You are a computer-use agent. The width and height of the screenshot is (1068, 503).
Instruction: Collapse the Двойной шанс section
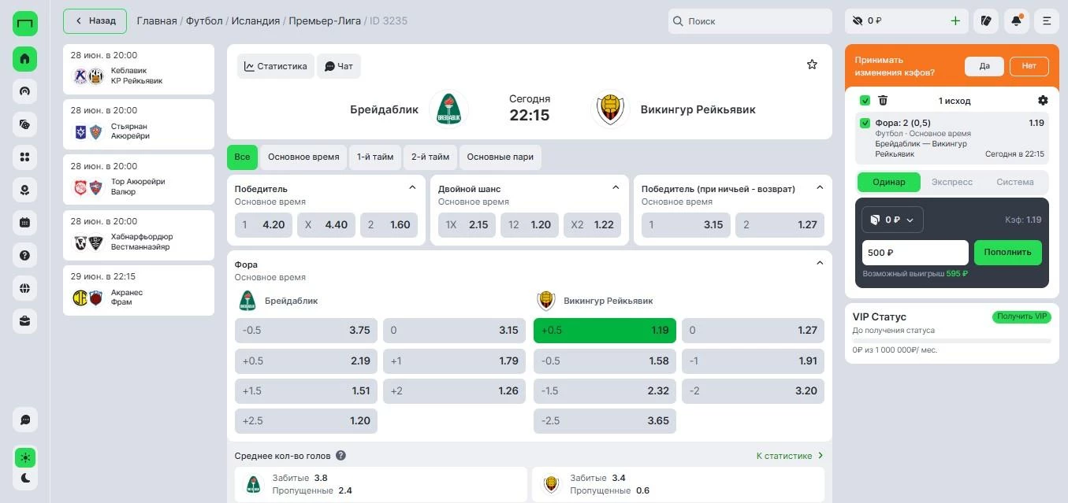click(x=616, y=187)
